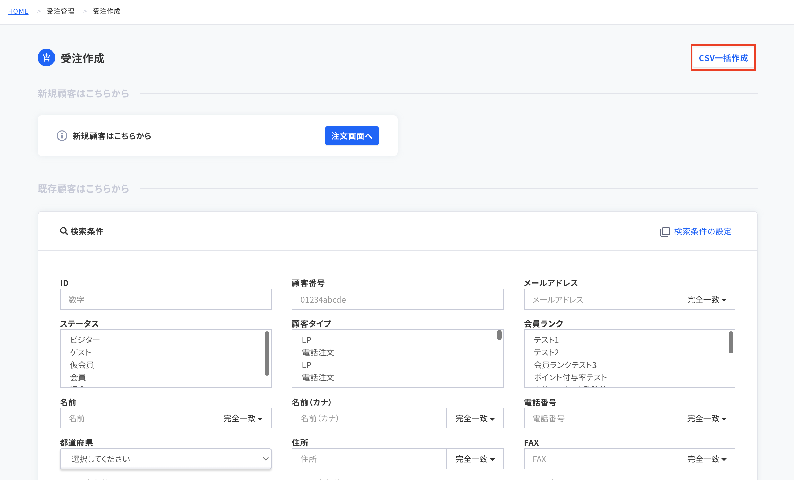The image size is (794, 480).
Task: Click the info icon beside 新規顧客はこちらから
Action: pos(62,136)
